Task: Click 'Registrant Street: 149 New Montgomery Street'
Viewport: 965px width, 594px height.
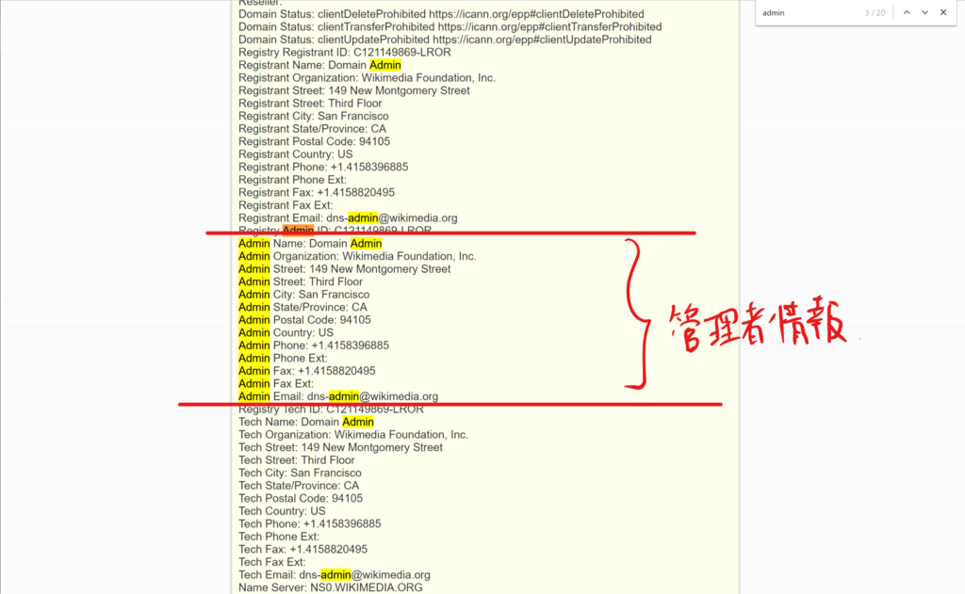Action: [354, 90]
